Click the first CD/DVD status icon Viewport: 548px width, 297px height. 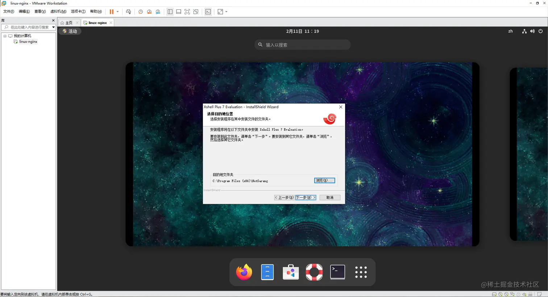500,294
